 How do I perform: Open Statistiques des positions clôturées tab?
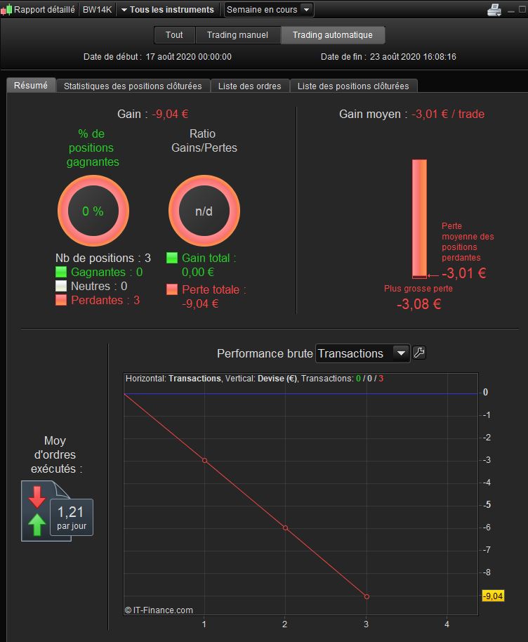point(133,86)
